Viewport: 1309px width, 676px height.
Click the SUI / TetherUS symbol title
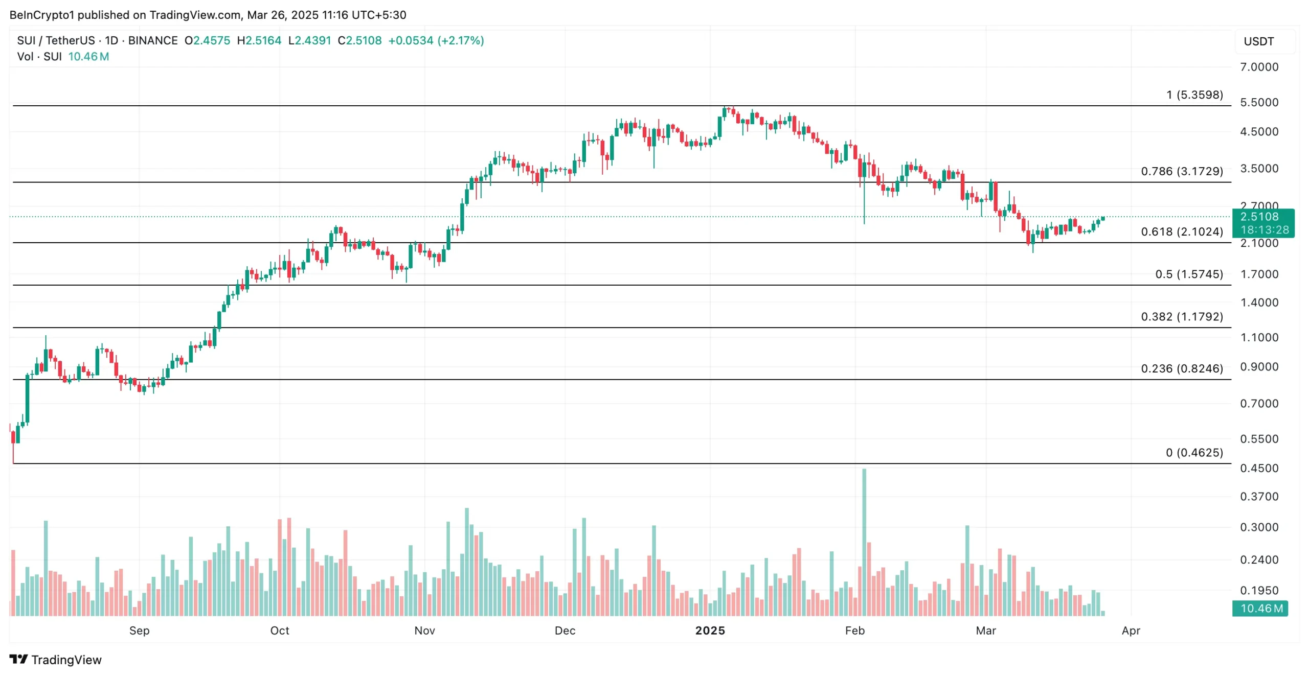pos(56,40)
